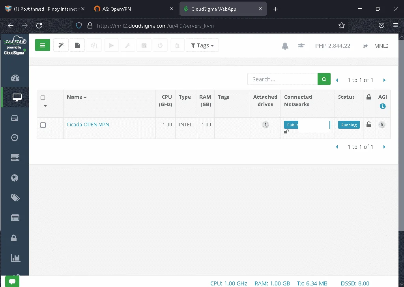Click the attached drives count badge
Screen dimensions: 404x287
click(x=266, y=125)
